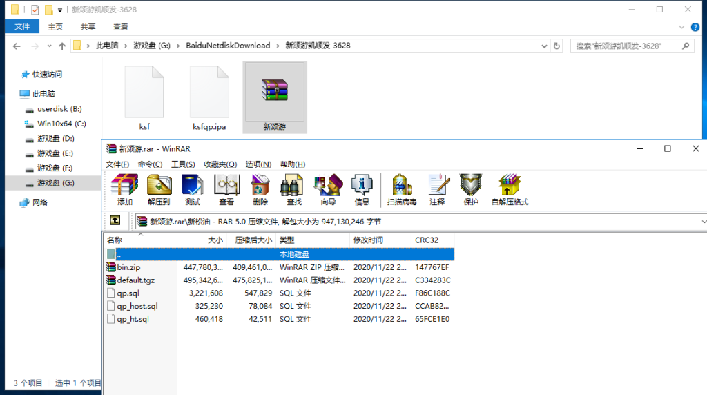Expand the Explorer ribbon chevron
Viewport: 707px width, 395px height.
pos(681,27)
